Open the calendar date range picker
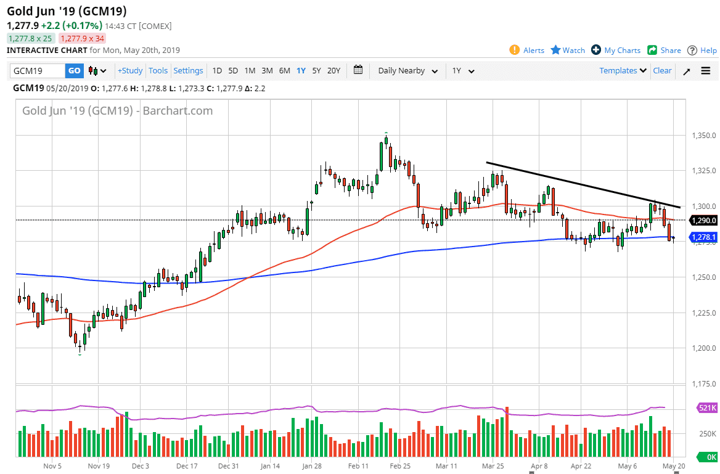The width and height of the screenshot is (720, 474). click(x=358, y=70)
